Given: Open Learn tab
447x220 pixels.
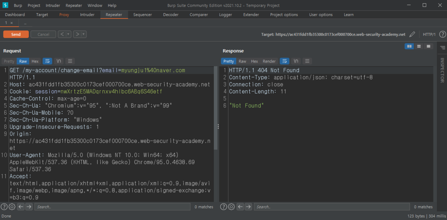Looking at the screenshot, I should point(349,15).
